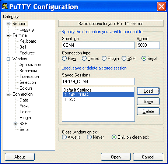Close the PuTTY Configuration window
The height and width of the screenshot is (164, 168).
[x=161, y=7]
